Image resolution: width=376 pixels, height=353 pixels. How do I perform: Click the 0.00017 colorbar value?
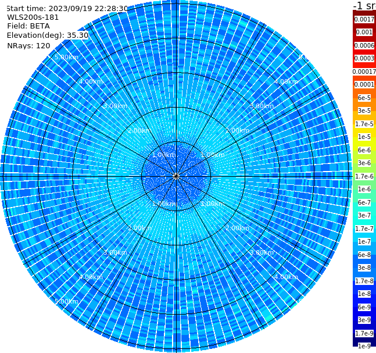(364, 72)
